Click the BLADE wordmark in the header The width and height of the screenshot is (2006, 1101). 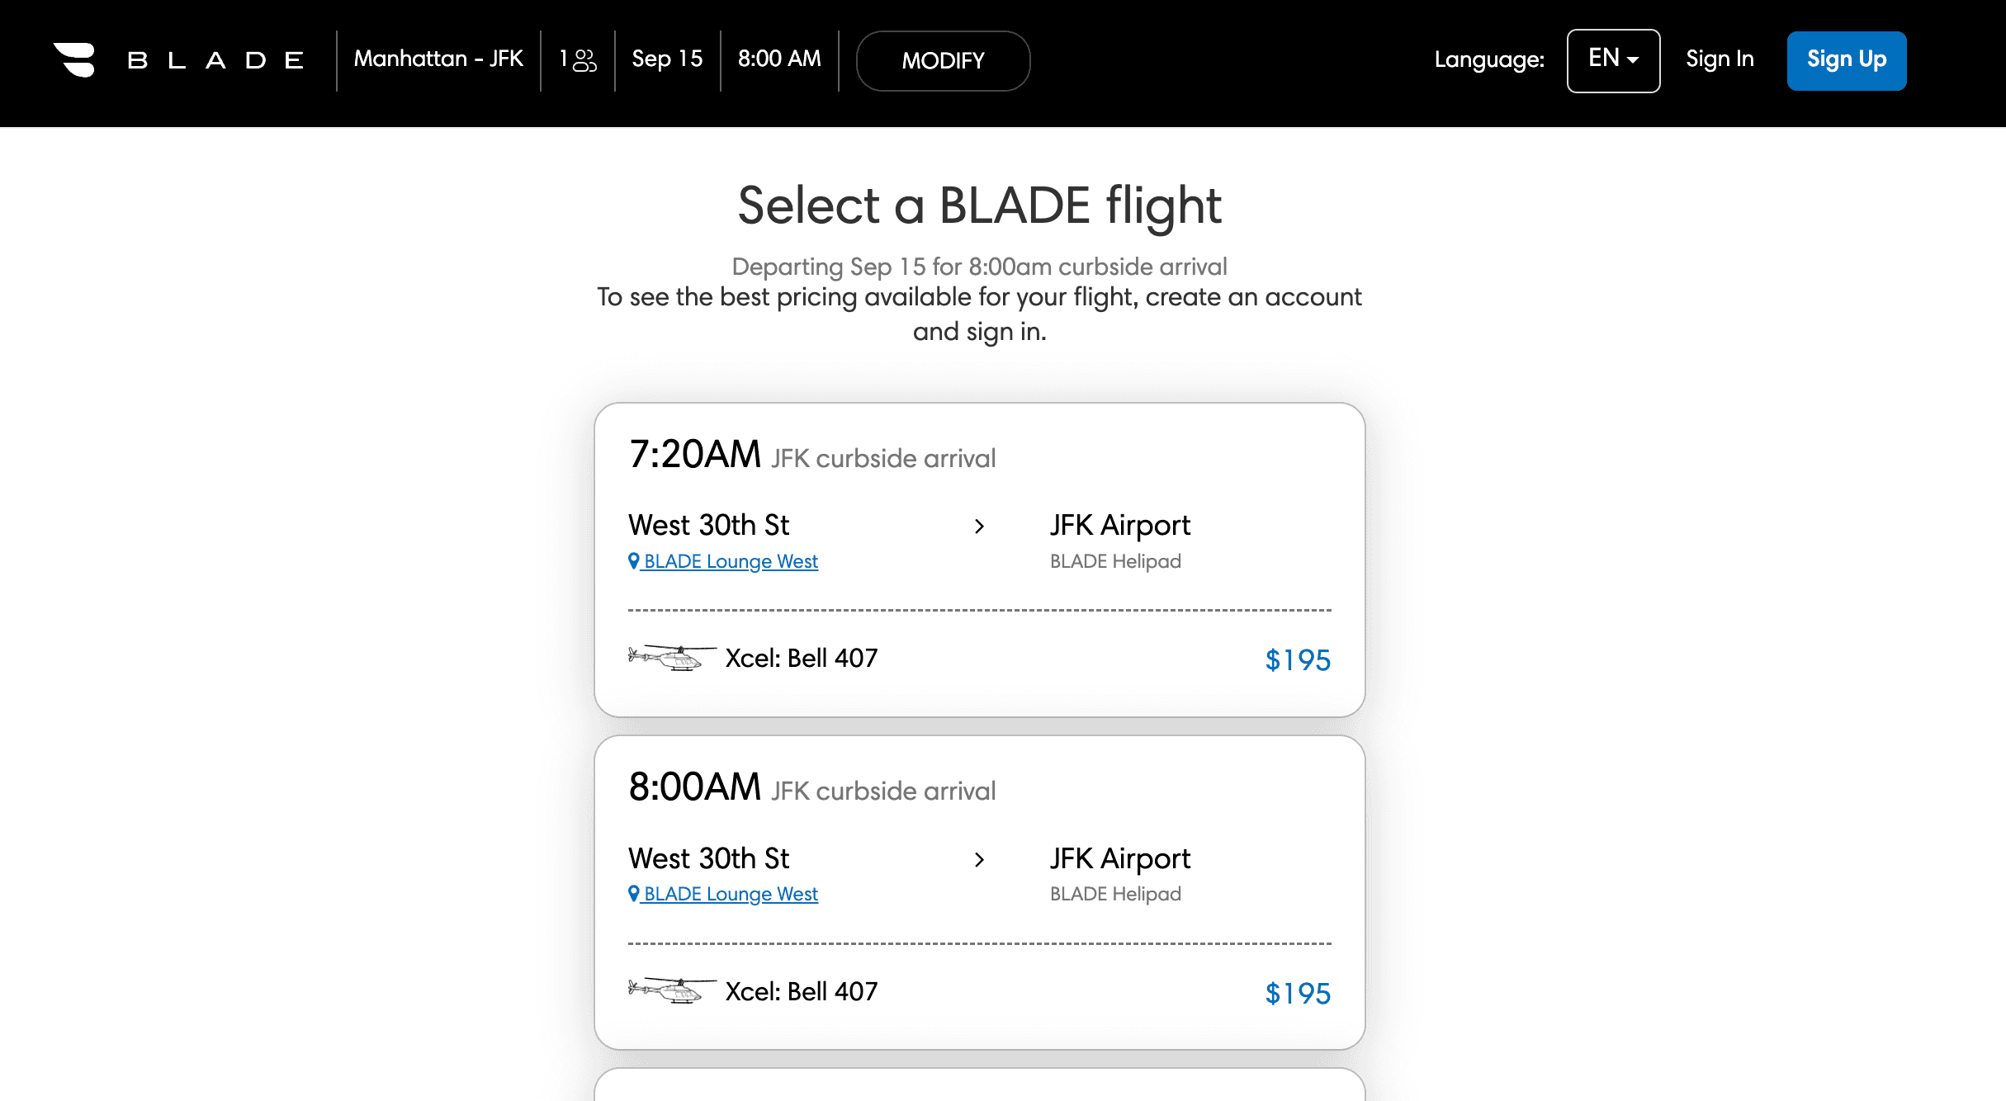[x=215, y=60]
